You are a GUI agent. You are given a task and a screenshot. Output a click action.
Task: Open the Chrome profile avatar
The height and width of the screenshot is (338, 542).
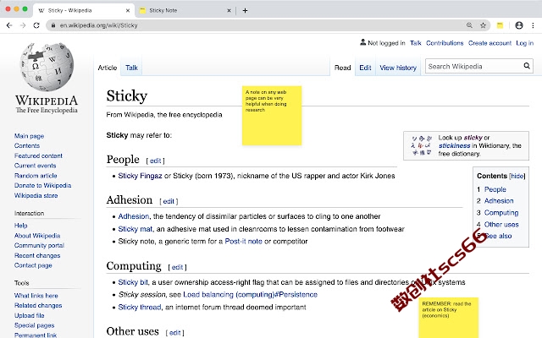click(x=519, y=25)
